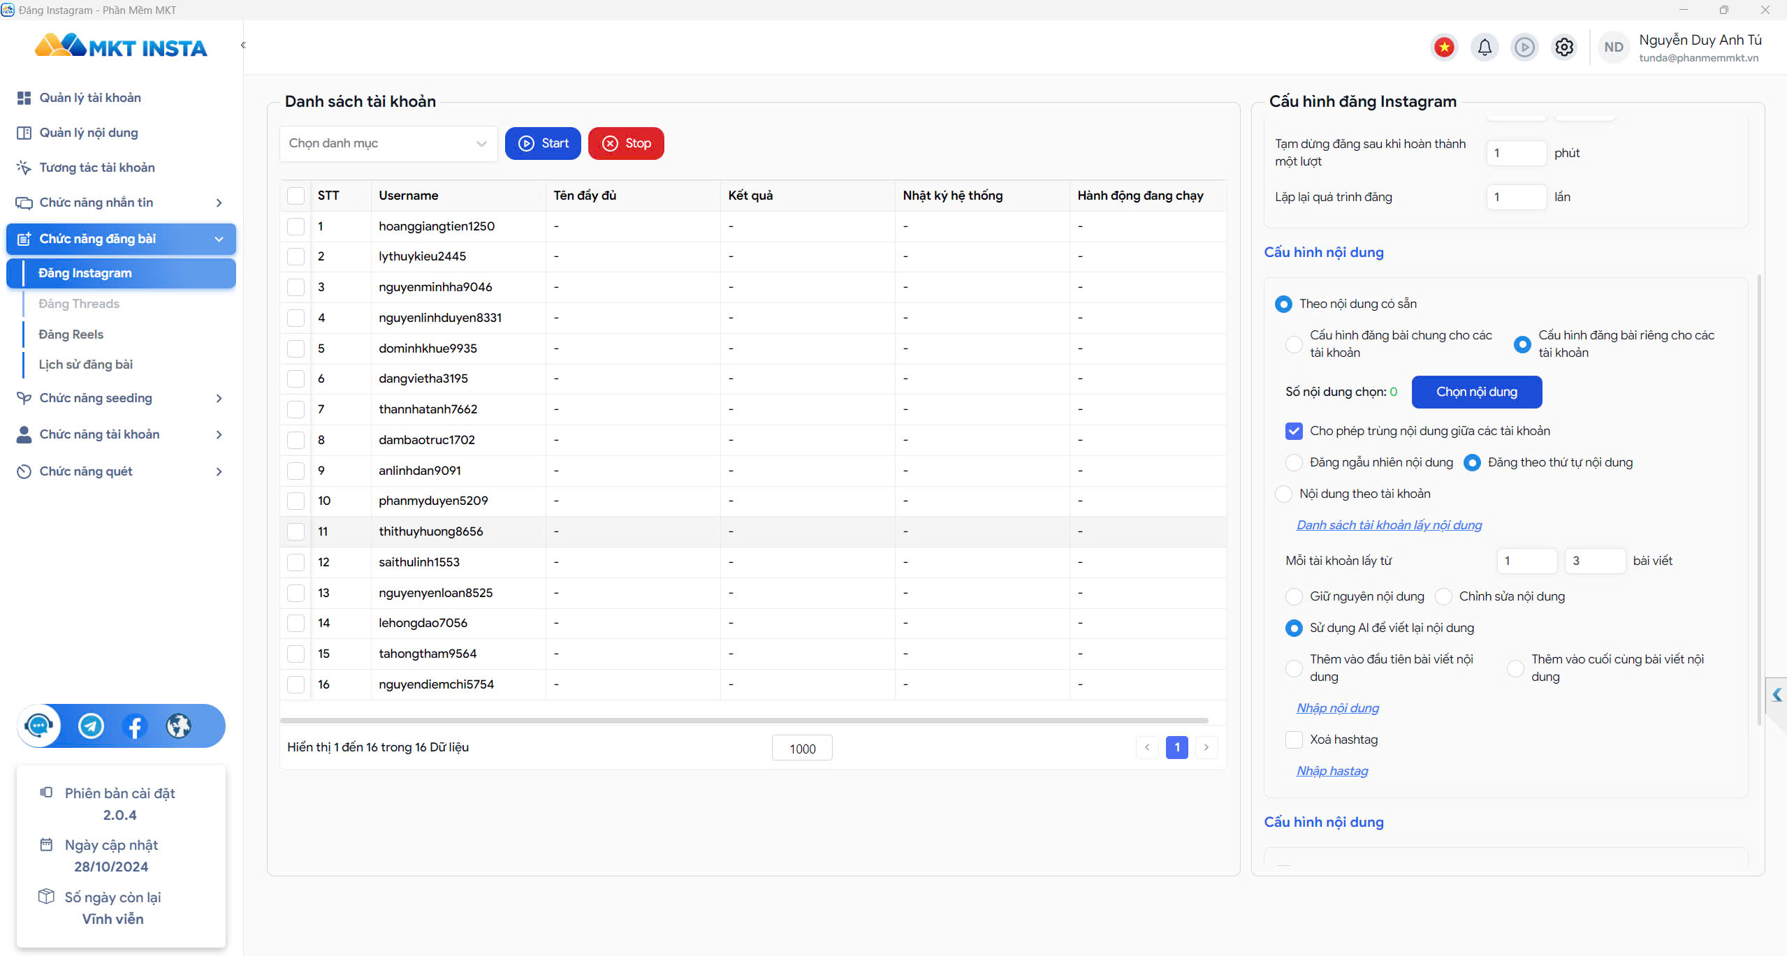Open Đăng Instagram menu item
The width and height of the screenshot is (1787, 956).
tap(122, 273)
